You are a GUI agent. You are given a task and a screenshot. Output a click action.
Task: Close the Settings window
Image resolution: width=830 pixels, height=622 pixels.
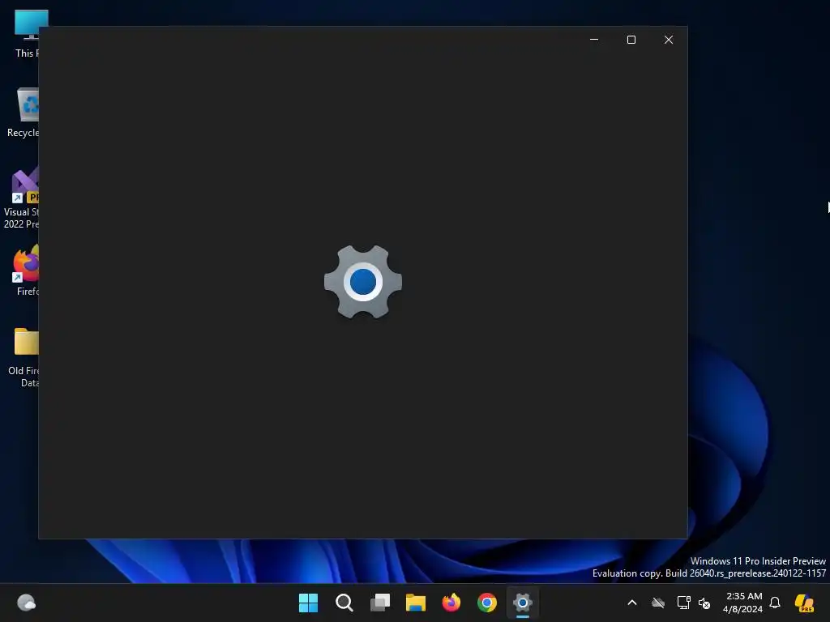pyautogui.click(x=669, y=40)
